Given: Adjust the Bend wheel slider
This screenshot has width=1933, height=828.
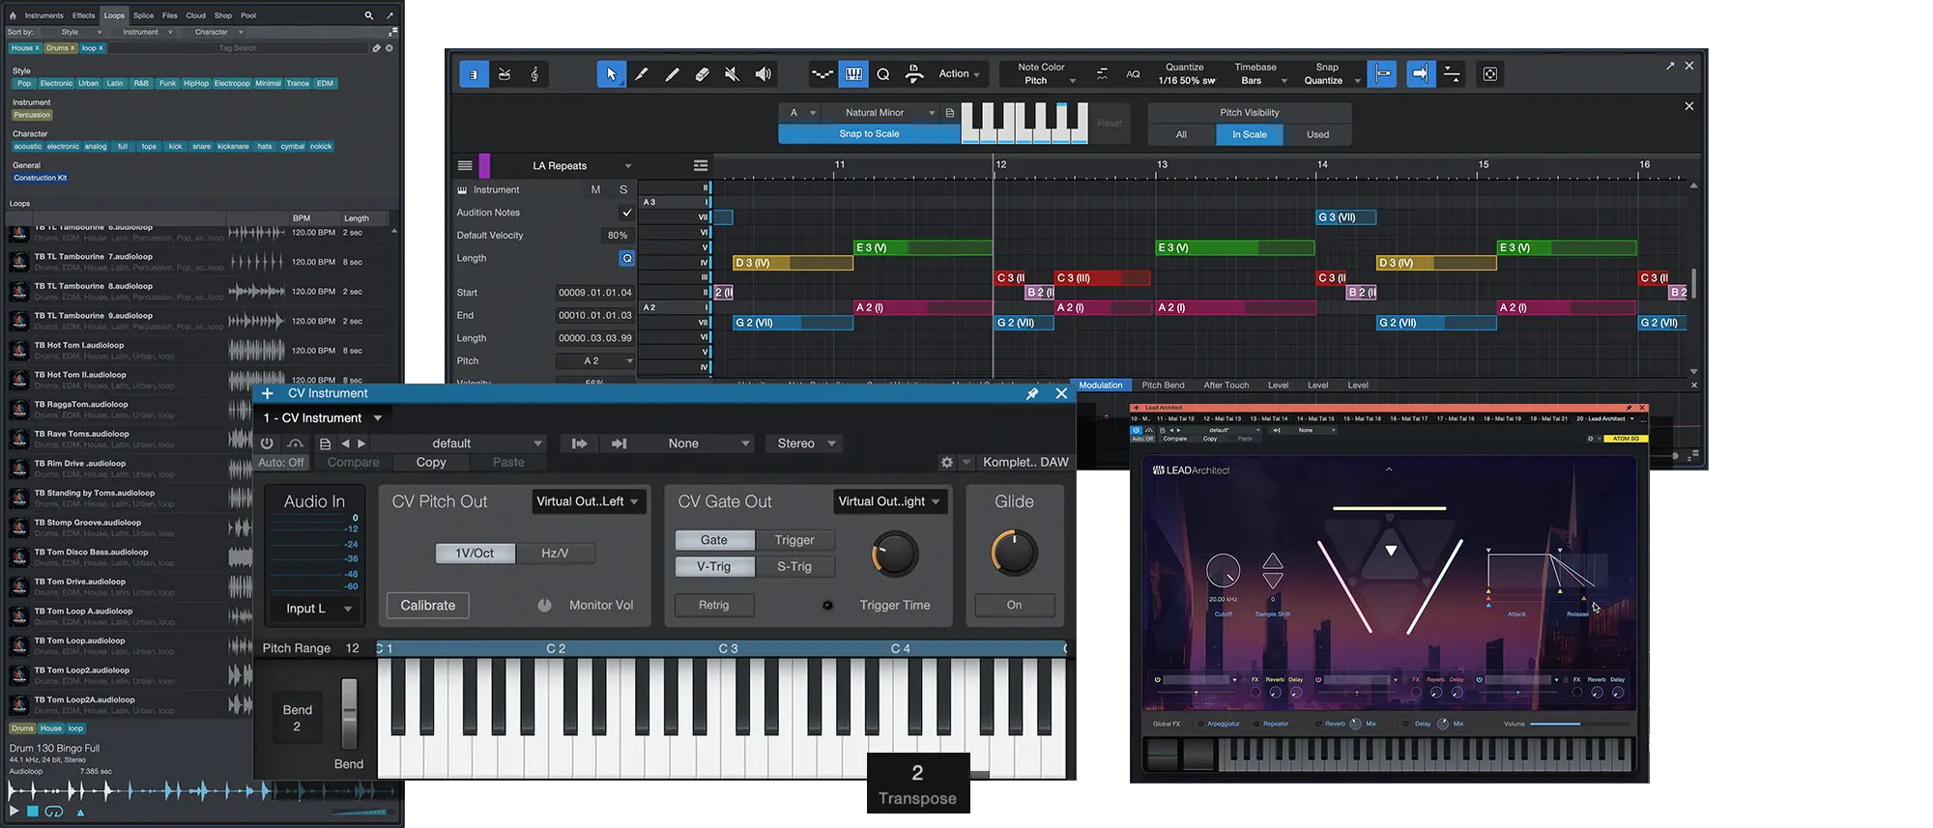Looking at the screenshot, I should pyautogui.click(x=349, y=713).
